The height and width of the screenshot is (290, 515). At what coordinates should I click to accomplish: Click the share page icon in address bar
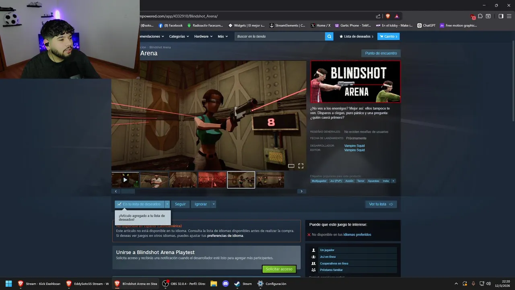click(x=378, y=16)
